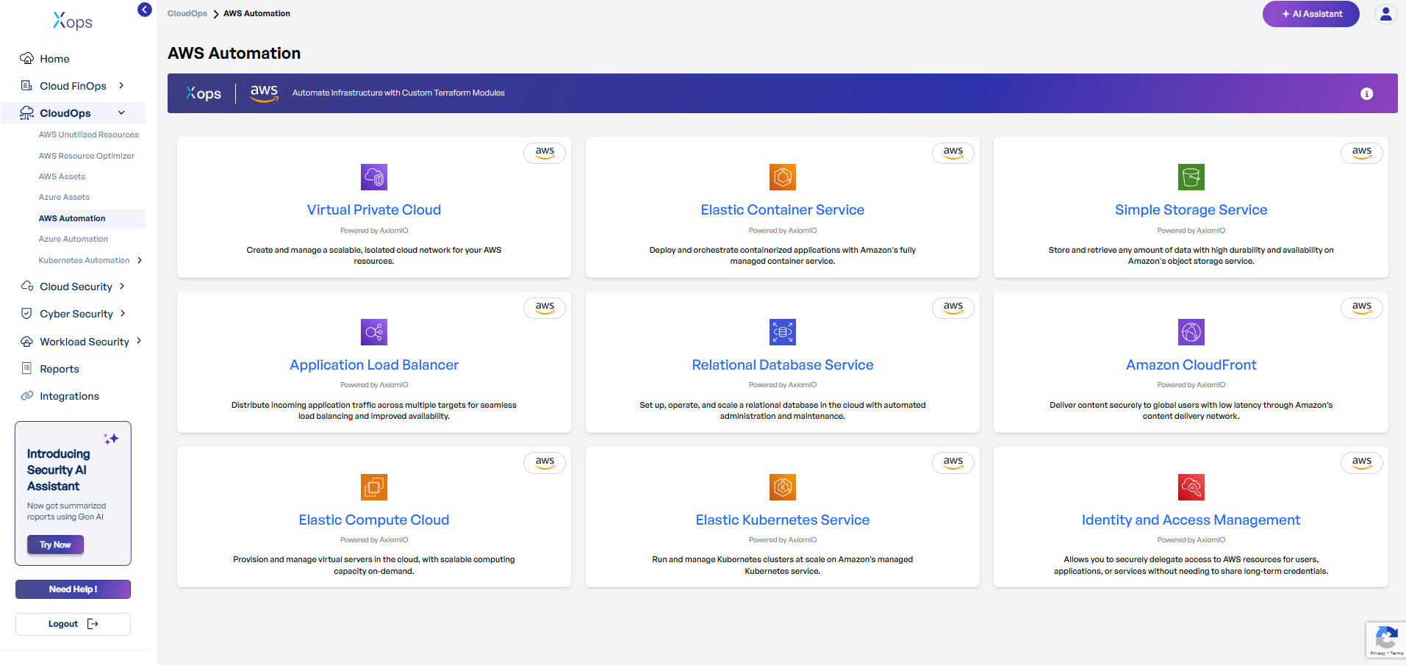1406x665 pixels.
Task: Expand the Workload Security menu
Action: pyautogui.click(x=139, y=342)
